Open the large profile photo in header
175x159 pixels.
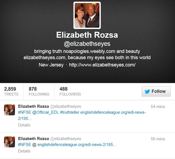(x=87, y=15)
